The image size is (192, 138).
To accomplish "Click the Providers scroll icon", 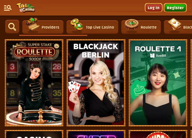I will 32,24.
